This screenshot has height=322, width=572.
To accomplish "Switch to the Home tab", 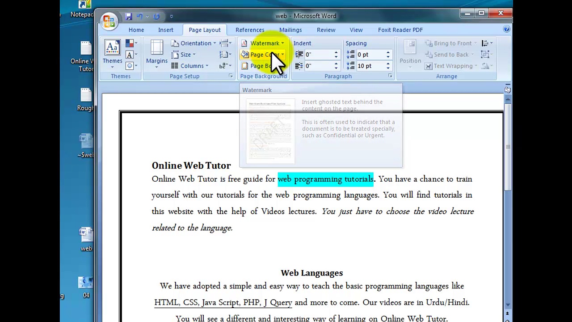I will [x=136, y=30].
